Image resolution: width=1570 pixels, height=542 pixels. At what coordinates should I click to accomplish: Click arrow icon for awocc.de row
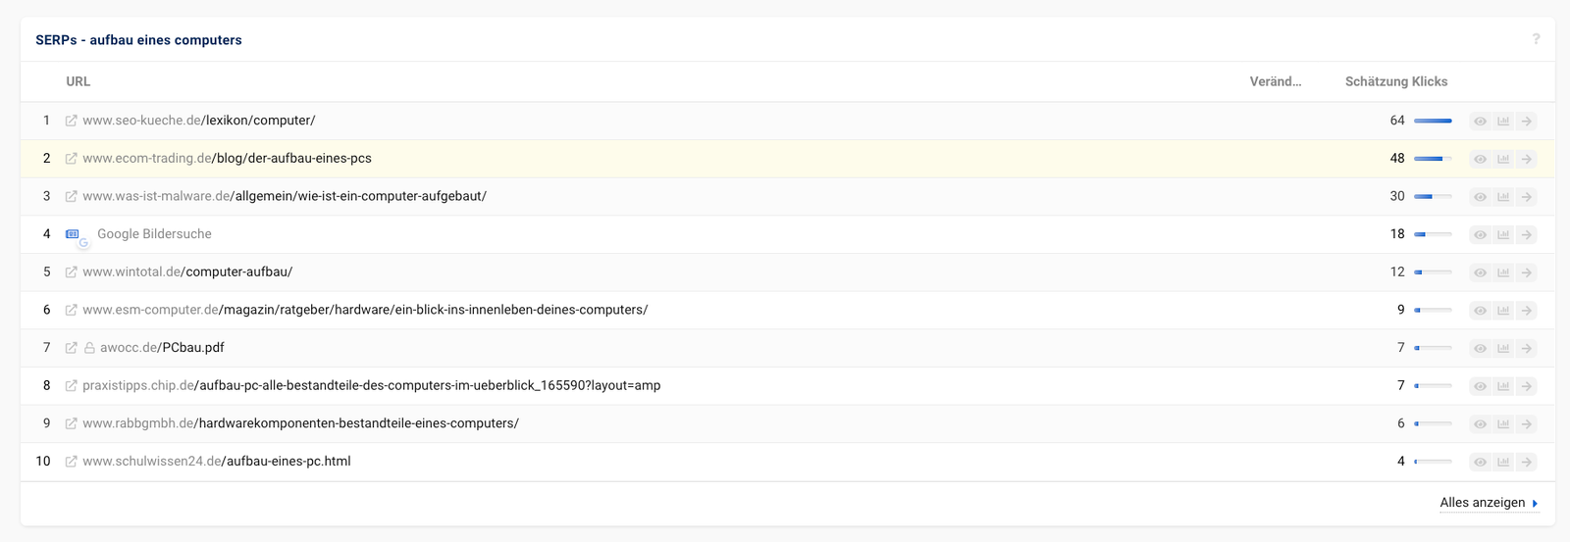[x=1526, y=349]
